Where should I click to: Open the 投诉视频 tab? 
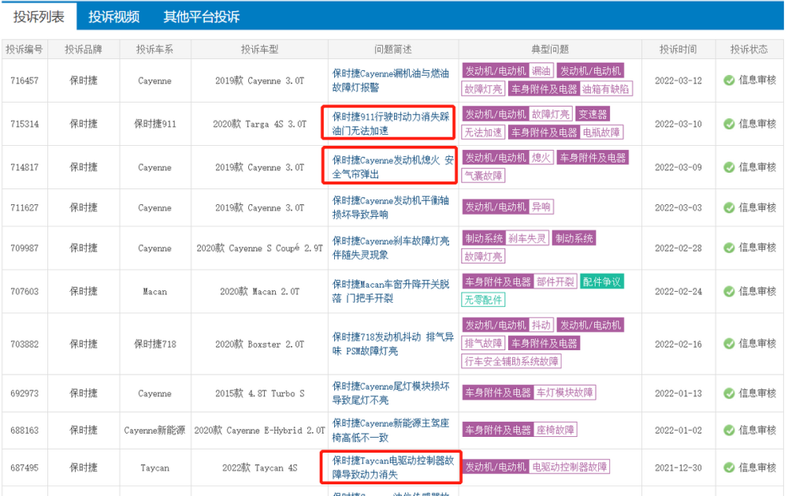[114, 17]
